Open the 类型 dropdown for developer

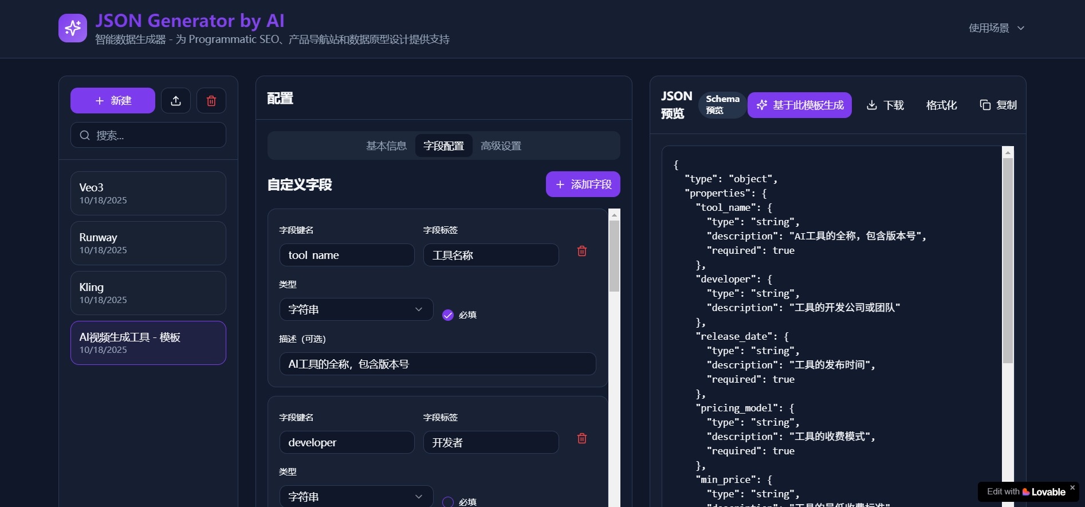356,496
